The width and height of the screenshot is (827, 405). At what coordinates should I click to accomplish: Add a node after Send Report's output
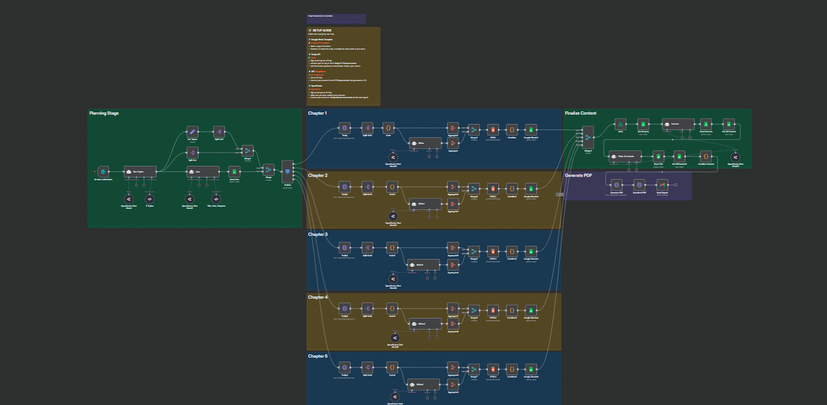pos(675,185)
